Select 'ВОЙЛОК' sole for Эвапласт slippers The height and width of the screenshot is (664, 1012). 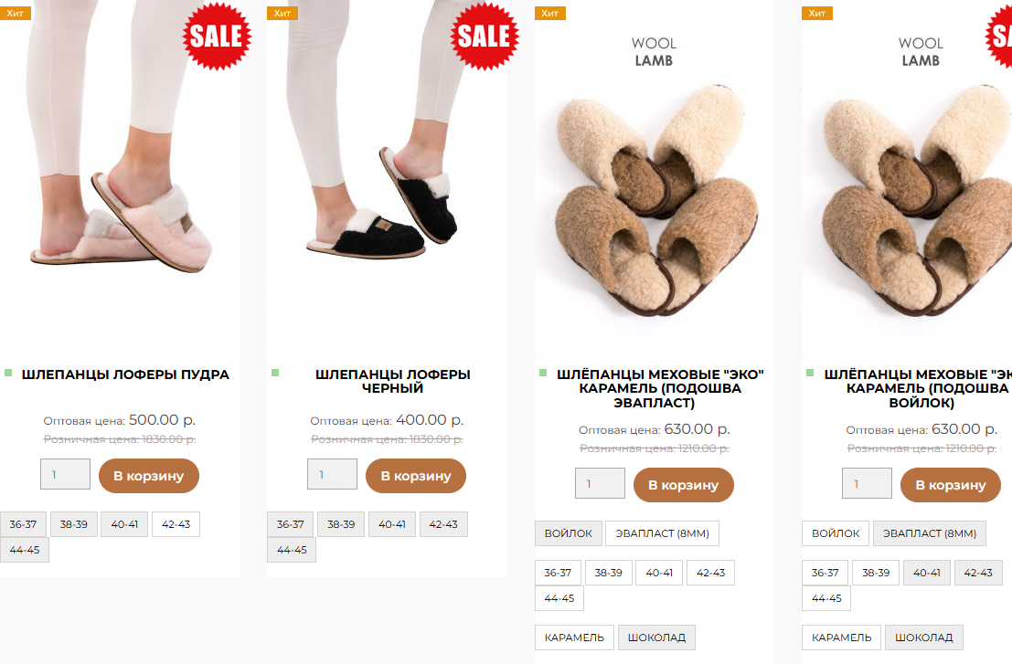point(568,533)
